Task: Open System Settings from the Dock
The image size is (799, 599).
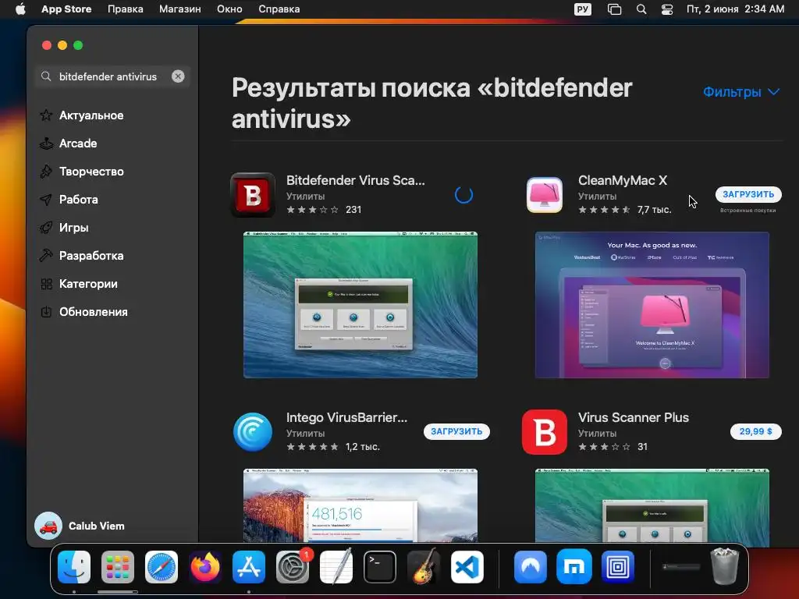Action: (x=293, y=567)
